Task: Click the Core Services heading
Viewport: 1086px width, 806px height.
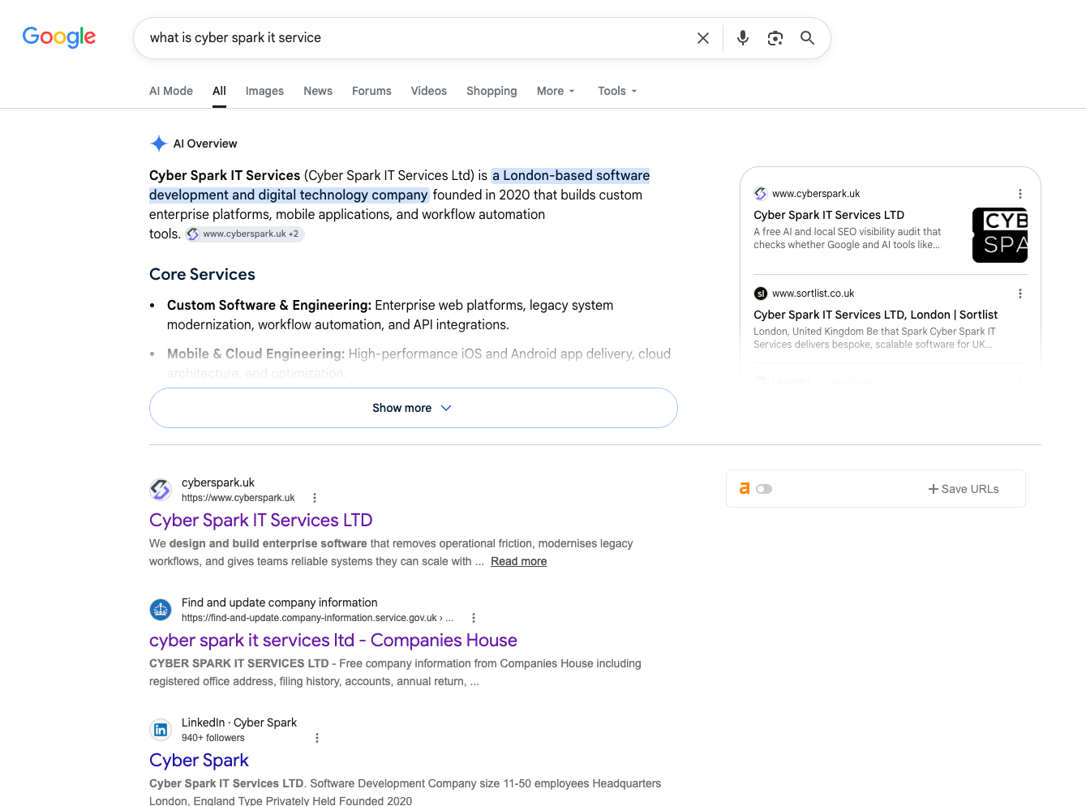Action: [x=202, y=274]
